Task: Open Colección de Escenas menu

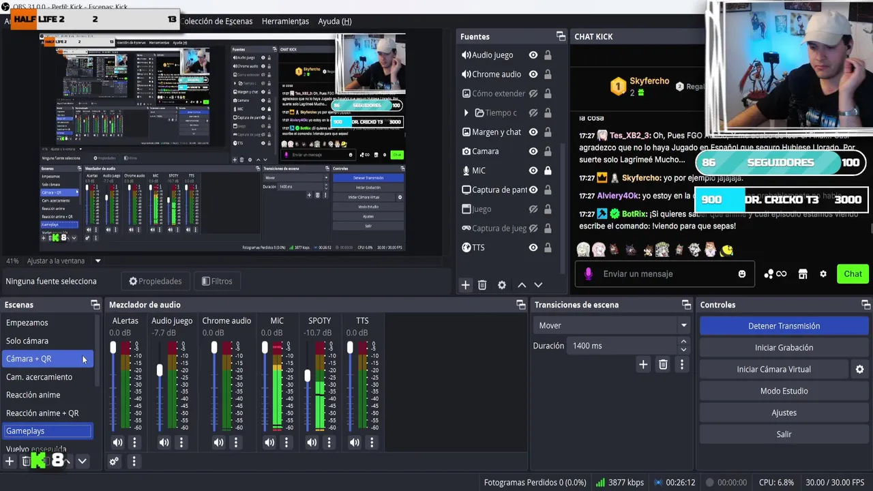Action: click(x=217, y=21)
